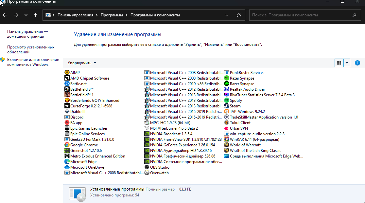The image size is (365, 203).
Task: Select NVIDIA GeForce Experience 3.26.0.154
Action: click(x=180, y=145)
